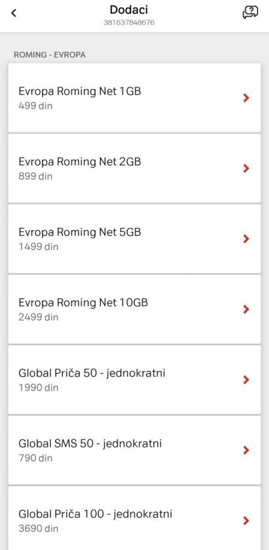269x550 pixels.
Task: Tap the back arrow icon
Action: click(14, 13)
